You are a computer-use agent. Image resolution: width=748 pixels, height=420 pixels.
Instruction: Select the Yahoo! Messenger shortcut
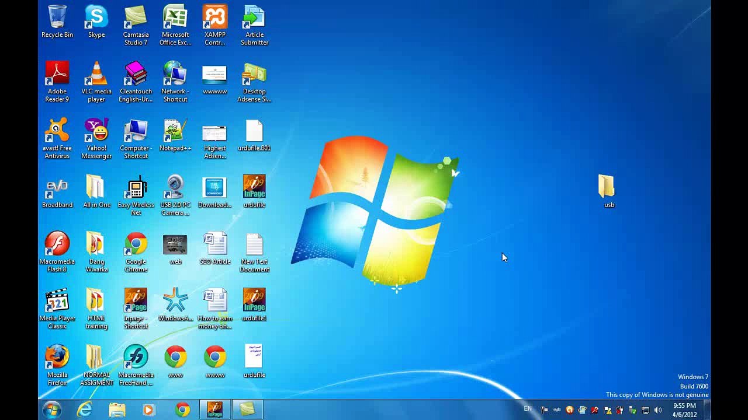(96, 139)
